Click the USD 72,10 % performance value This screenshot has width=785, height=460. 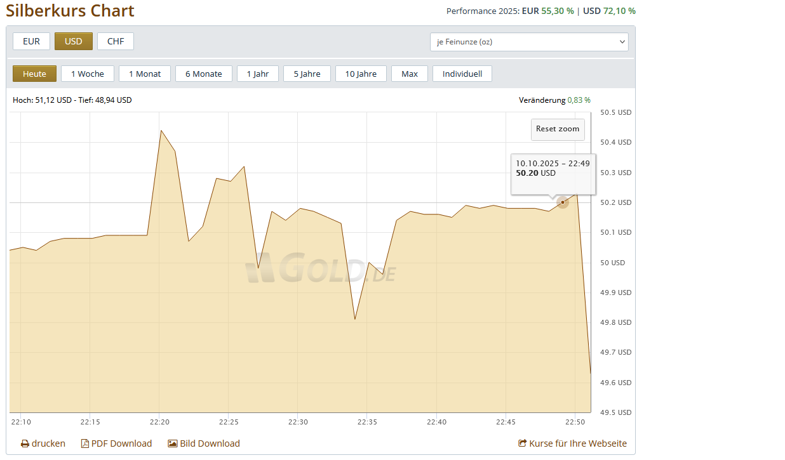609,11
